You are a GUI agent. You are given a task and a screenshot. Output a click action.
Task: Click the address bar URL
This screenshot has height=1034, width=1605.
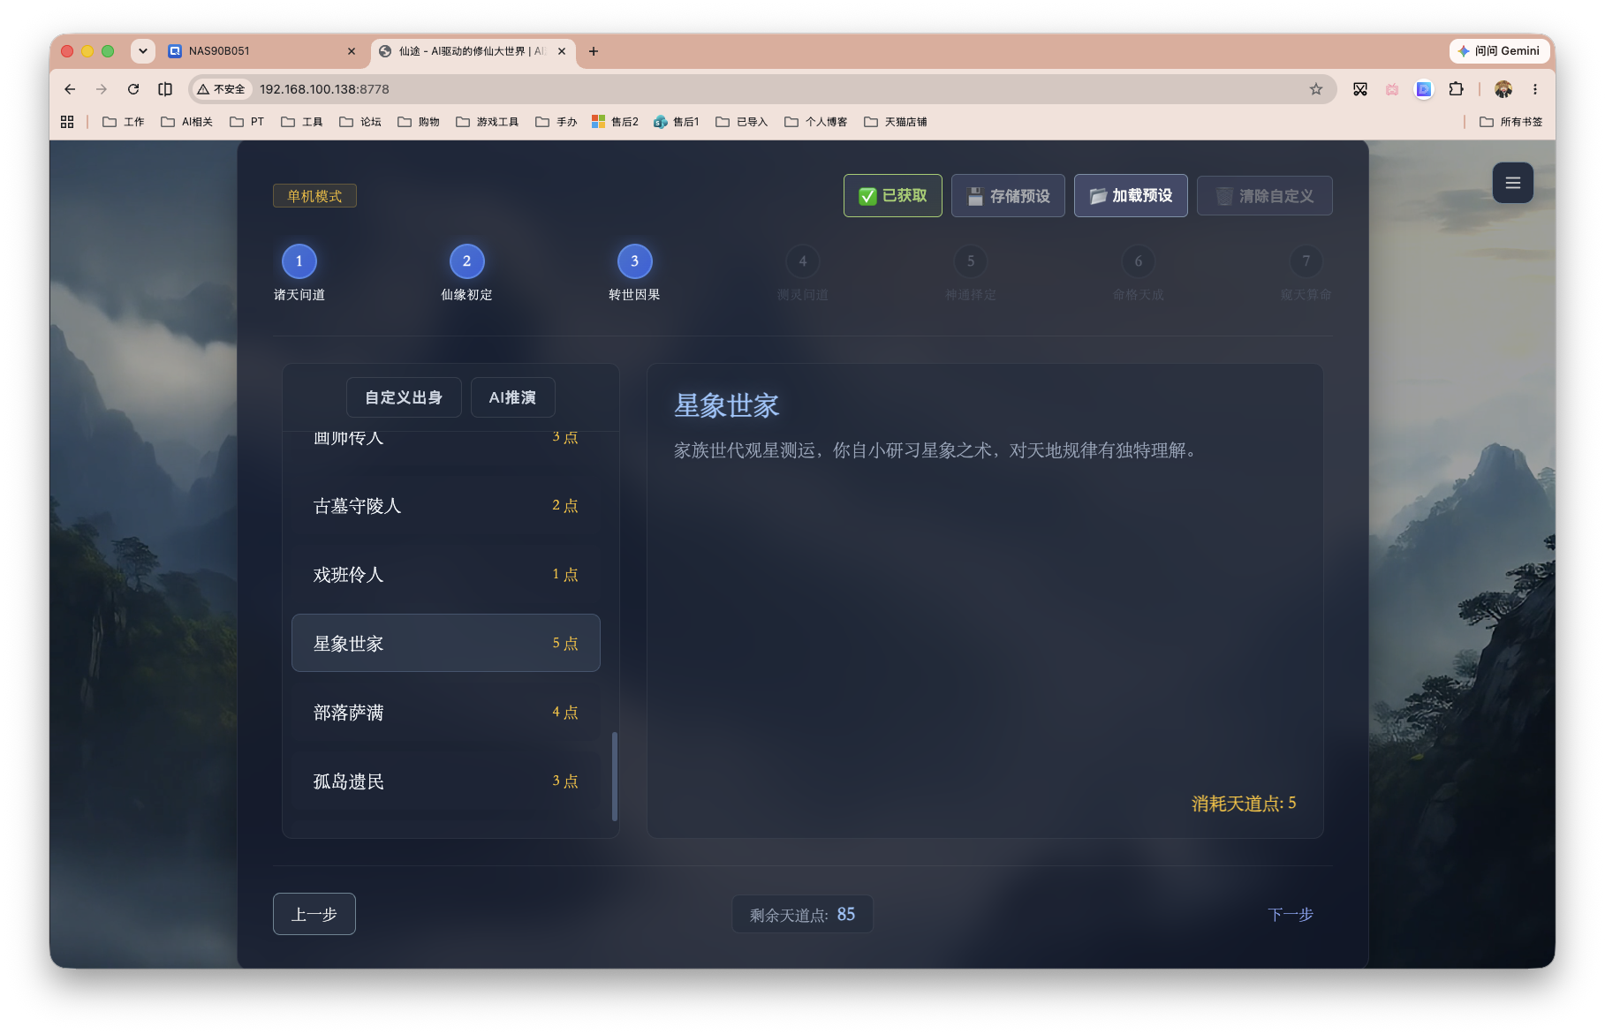[324, 89]
